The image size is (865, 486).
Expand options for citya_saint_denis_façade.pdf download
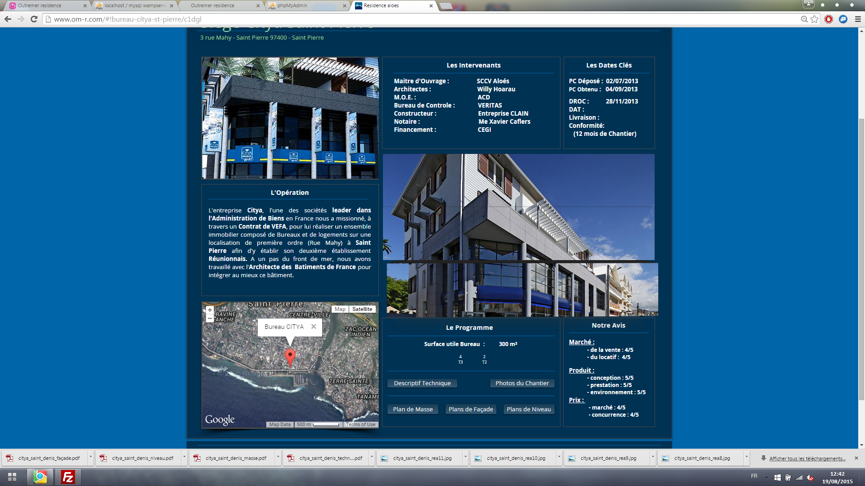pos(91,457)
